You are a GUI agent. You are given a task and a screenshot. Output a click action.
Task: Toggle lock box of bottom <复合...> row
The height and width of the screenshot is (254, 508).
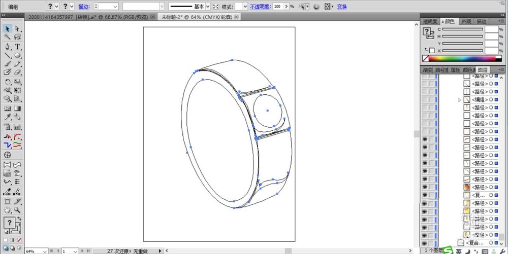tap(431, 243)
